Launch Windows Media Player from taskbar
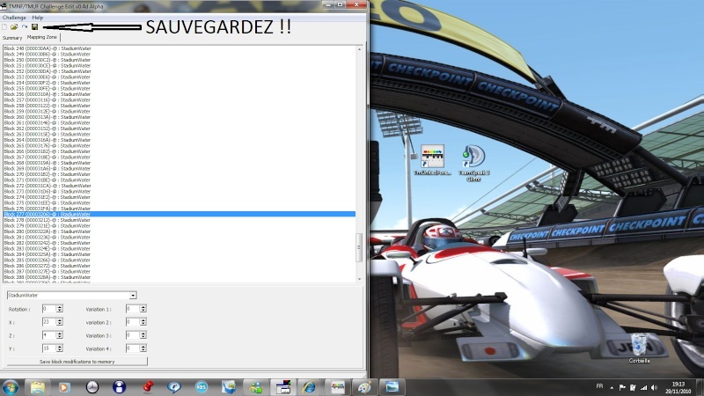This screenshot has width=704, height=396. [64, 387]
